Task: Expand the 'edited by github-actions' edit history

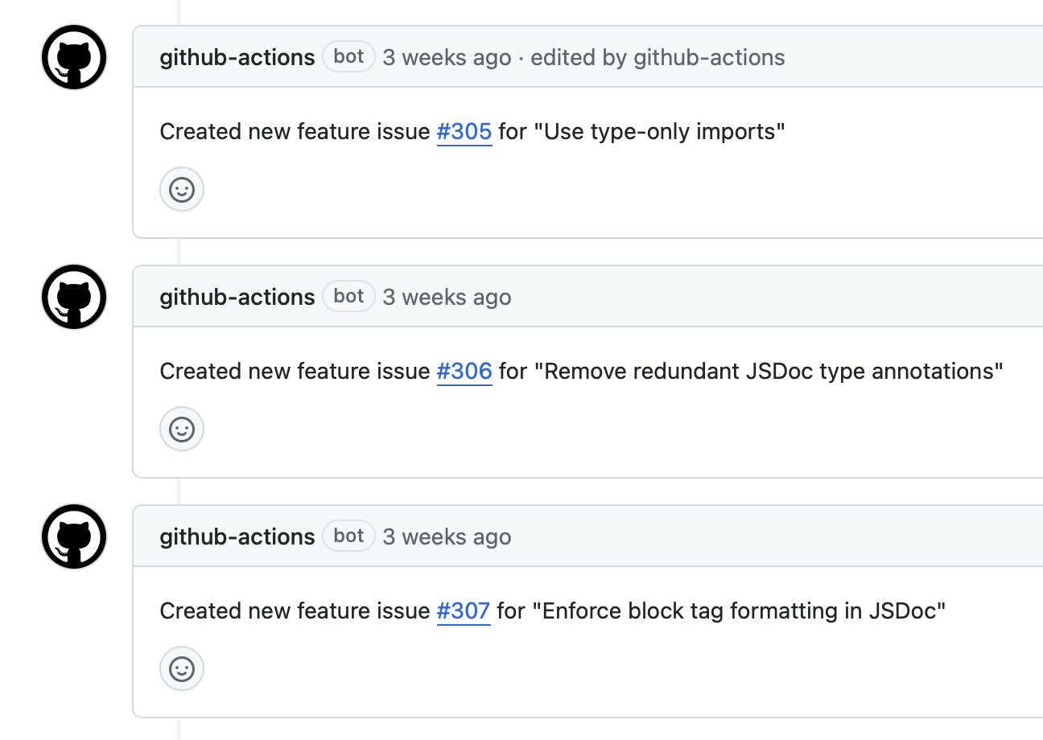Action: [x=658, y=57]
